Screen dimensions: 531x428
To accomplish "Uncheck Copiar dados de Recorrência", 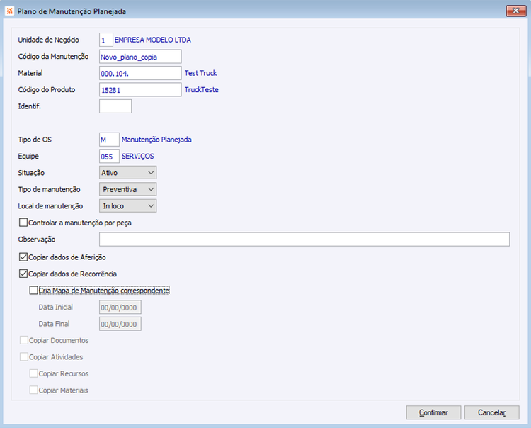I will [23, 274].
